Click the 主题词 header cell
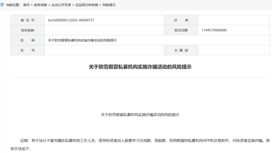Screen dimensions: 272x153 pos(181,50)
